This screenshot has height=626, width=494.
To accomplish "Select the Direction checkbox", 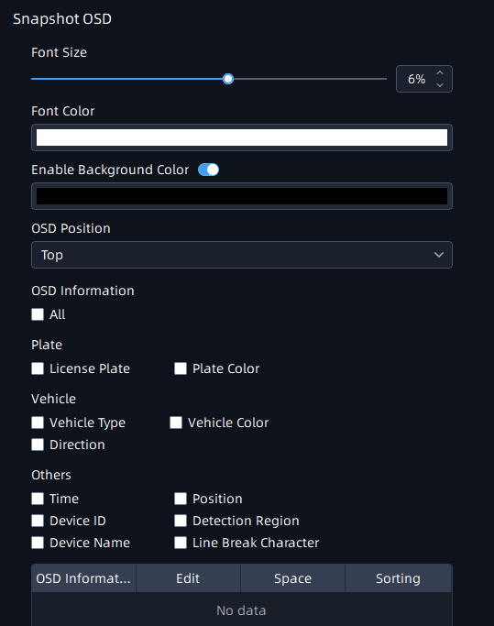I will coord(38,445).
